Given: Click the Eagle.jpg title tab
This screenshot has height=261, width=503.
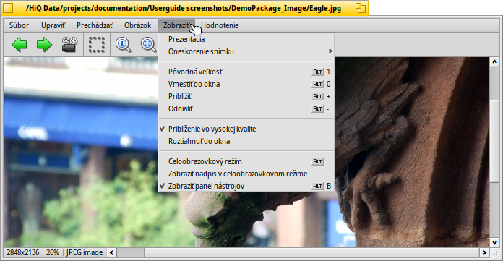Looking at the screenshot, I should coord(185,8).
